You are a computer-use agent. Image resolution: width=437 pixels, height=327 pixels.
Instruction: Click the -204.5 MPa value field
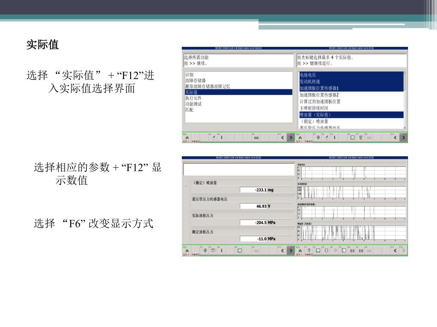point(253,222)
